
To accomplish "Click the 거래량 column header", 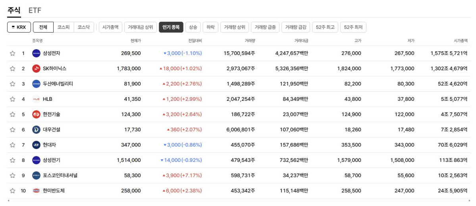I will click(250, 40).
